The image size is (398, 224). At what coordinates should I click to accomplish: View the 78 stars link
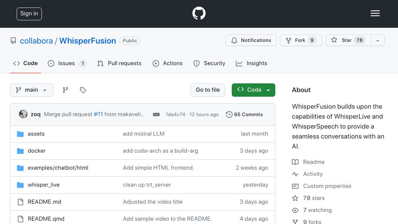(308, 198)
